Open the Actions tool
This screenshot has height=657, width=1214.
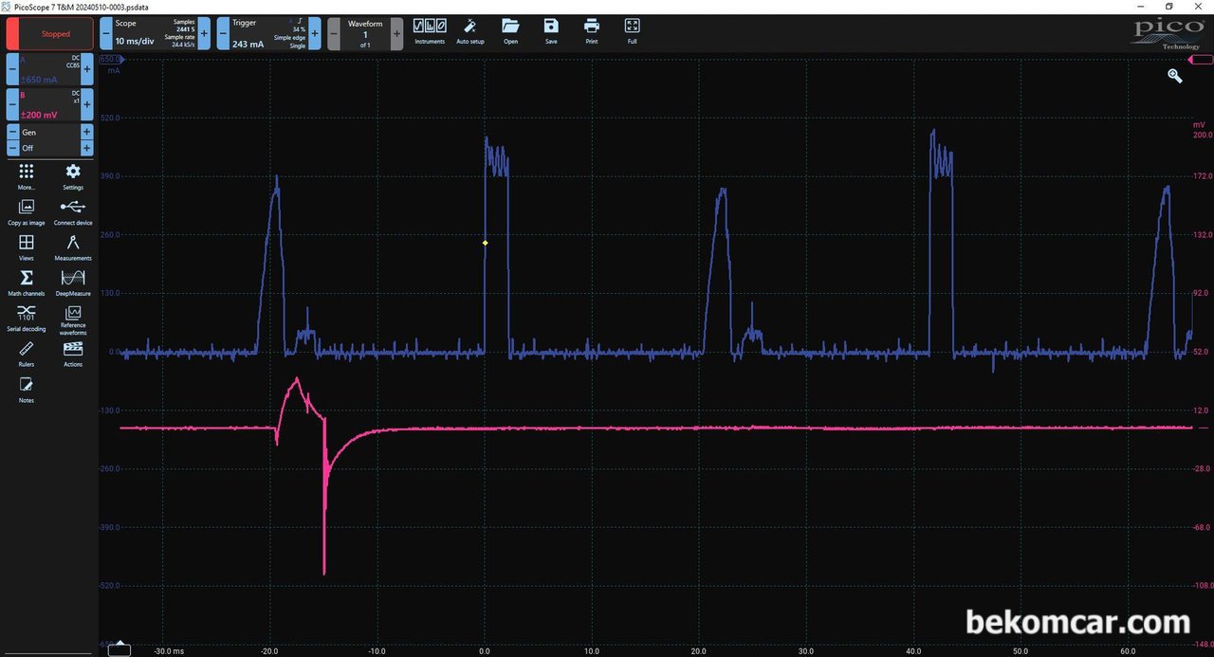73,354
